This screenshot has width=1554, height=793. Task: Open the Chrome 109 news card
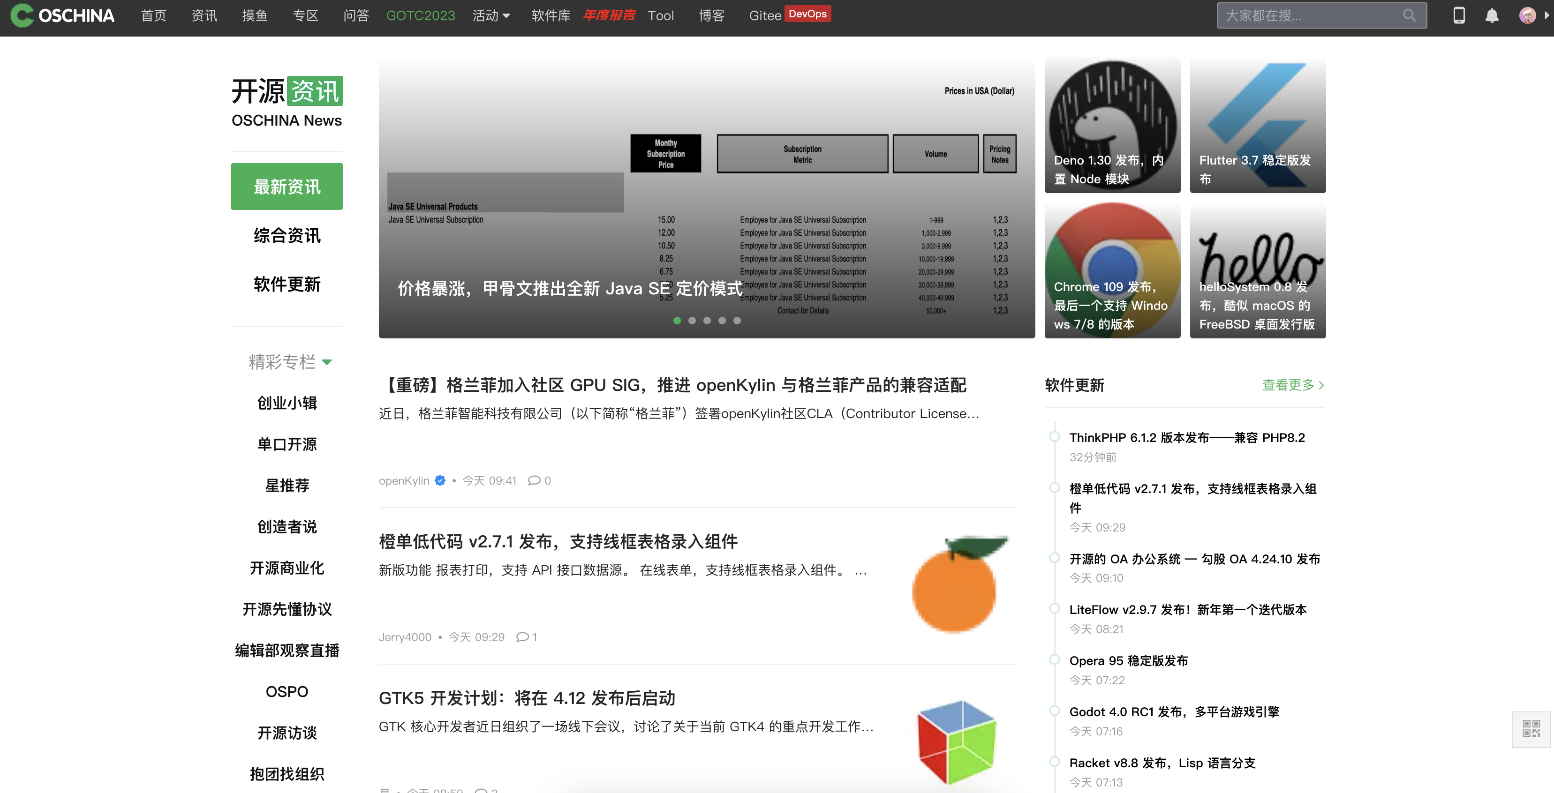(1112, 270)
